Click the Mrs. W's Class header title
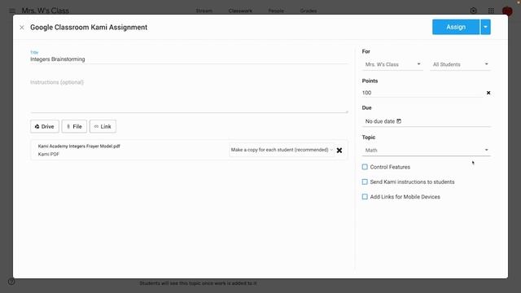The image size is (521, 293). click(46, 11)
